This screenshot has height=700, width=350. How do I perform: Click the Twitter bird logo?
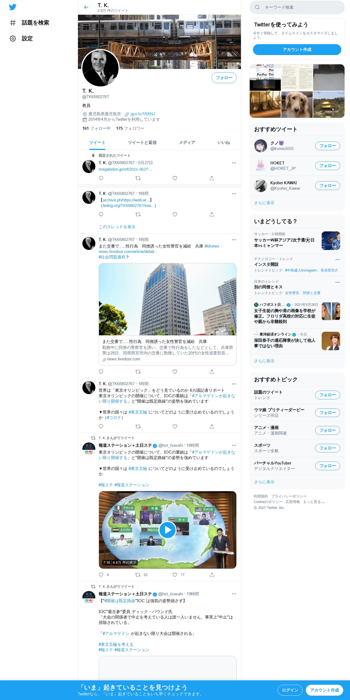pos(13,7)
